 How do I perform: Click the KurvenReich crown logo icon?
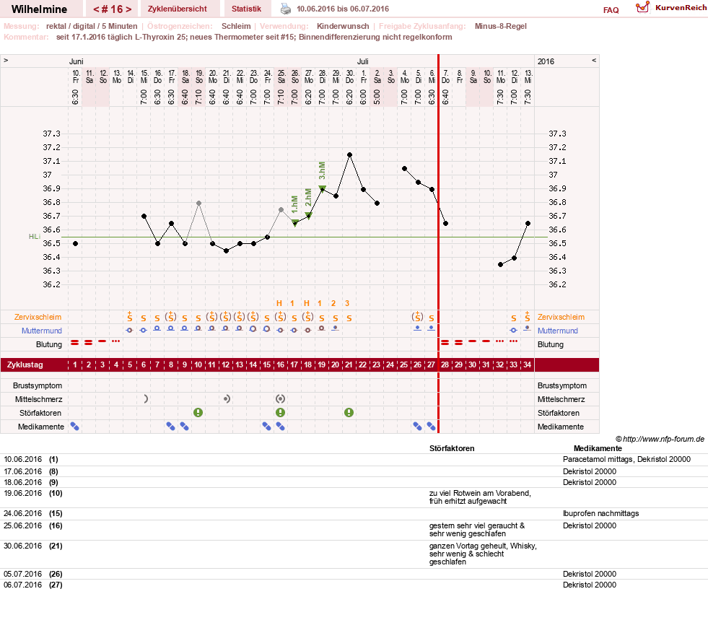642,7
